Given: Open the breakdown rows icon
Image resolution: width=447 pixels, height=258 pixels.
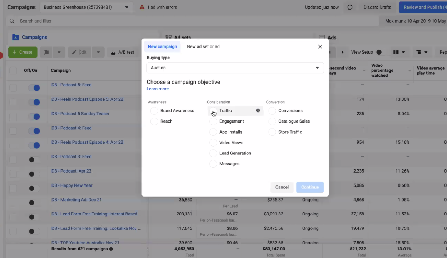Looking at the screenshot, I should click(x=422, y=52).
